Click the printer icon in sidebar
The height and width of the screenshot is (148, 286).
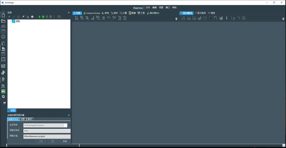coord(3,37)
